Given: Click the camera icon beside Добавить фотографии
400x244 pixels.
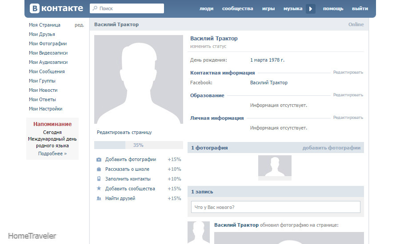Looking at the screenshot, I should pyautogui.click(x=99, y=160).
